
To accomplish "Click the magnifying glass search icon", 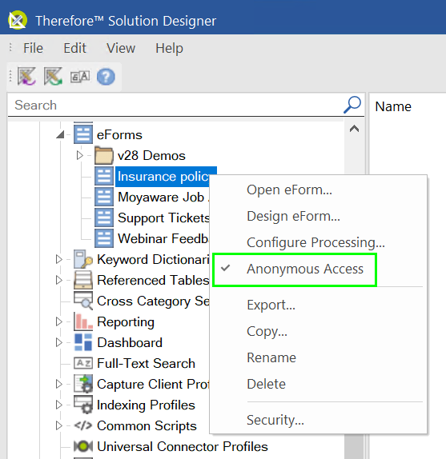I will pos(352,105).
